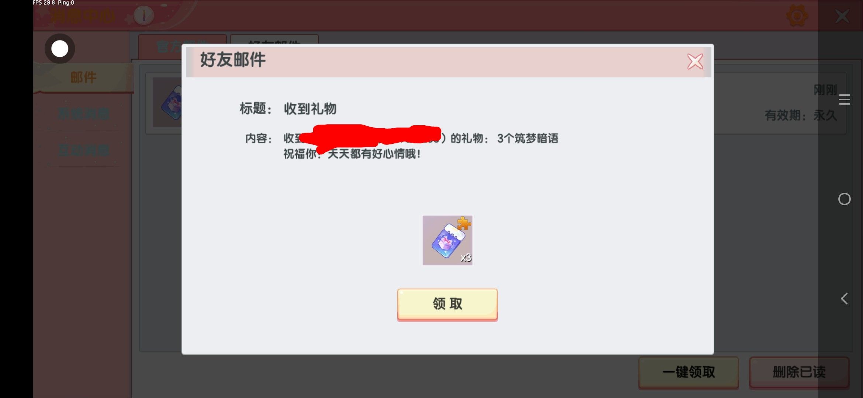Select the mail thumbnail in the list
Viewport: 863px width, 398px height.
[x=167, y=102]
